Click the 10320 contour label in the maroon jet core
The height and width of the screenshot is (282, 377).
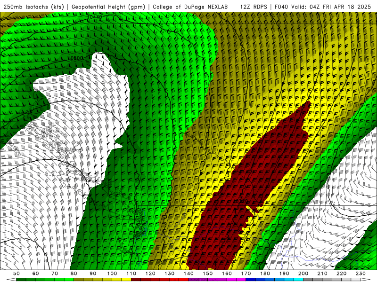(240, 202)
